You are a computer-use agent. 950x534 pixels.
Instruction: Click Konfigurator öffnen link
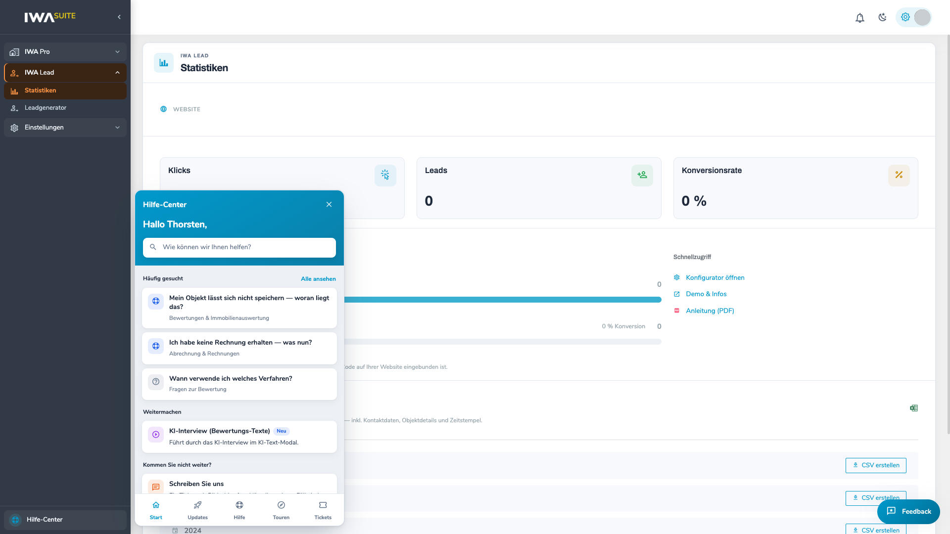point(715,278)
